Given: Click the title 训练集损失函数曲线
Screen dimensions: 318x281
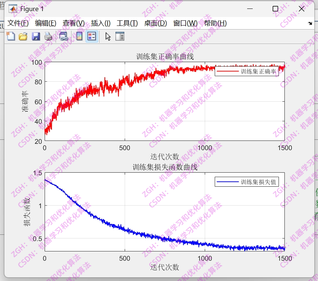Looking at the screenshot, I should point(165,167).
